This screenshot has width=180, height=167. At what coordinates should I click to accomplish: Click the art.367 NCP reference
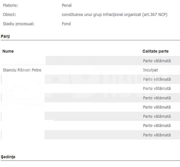(x=155, y=15)
